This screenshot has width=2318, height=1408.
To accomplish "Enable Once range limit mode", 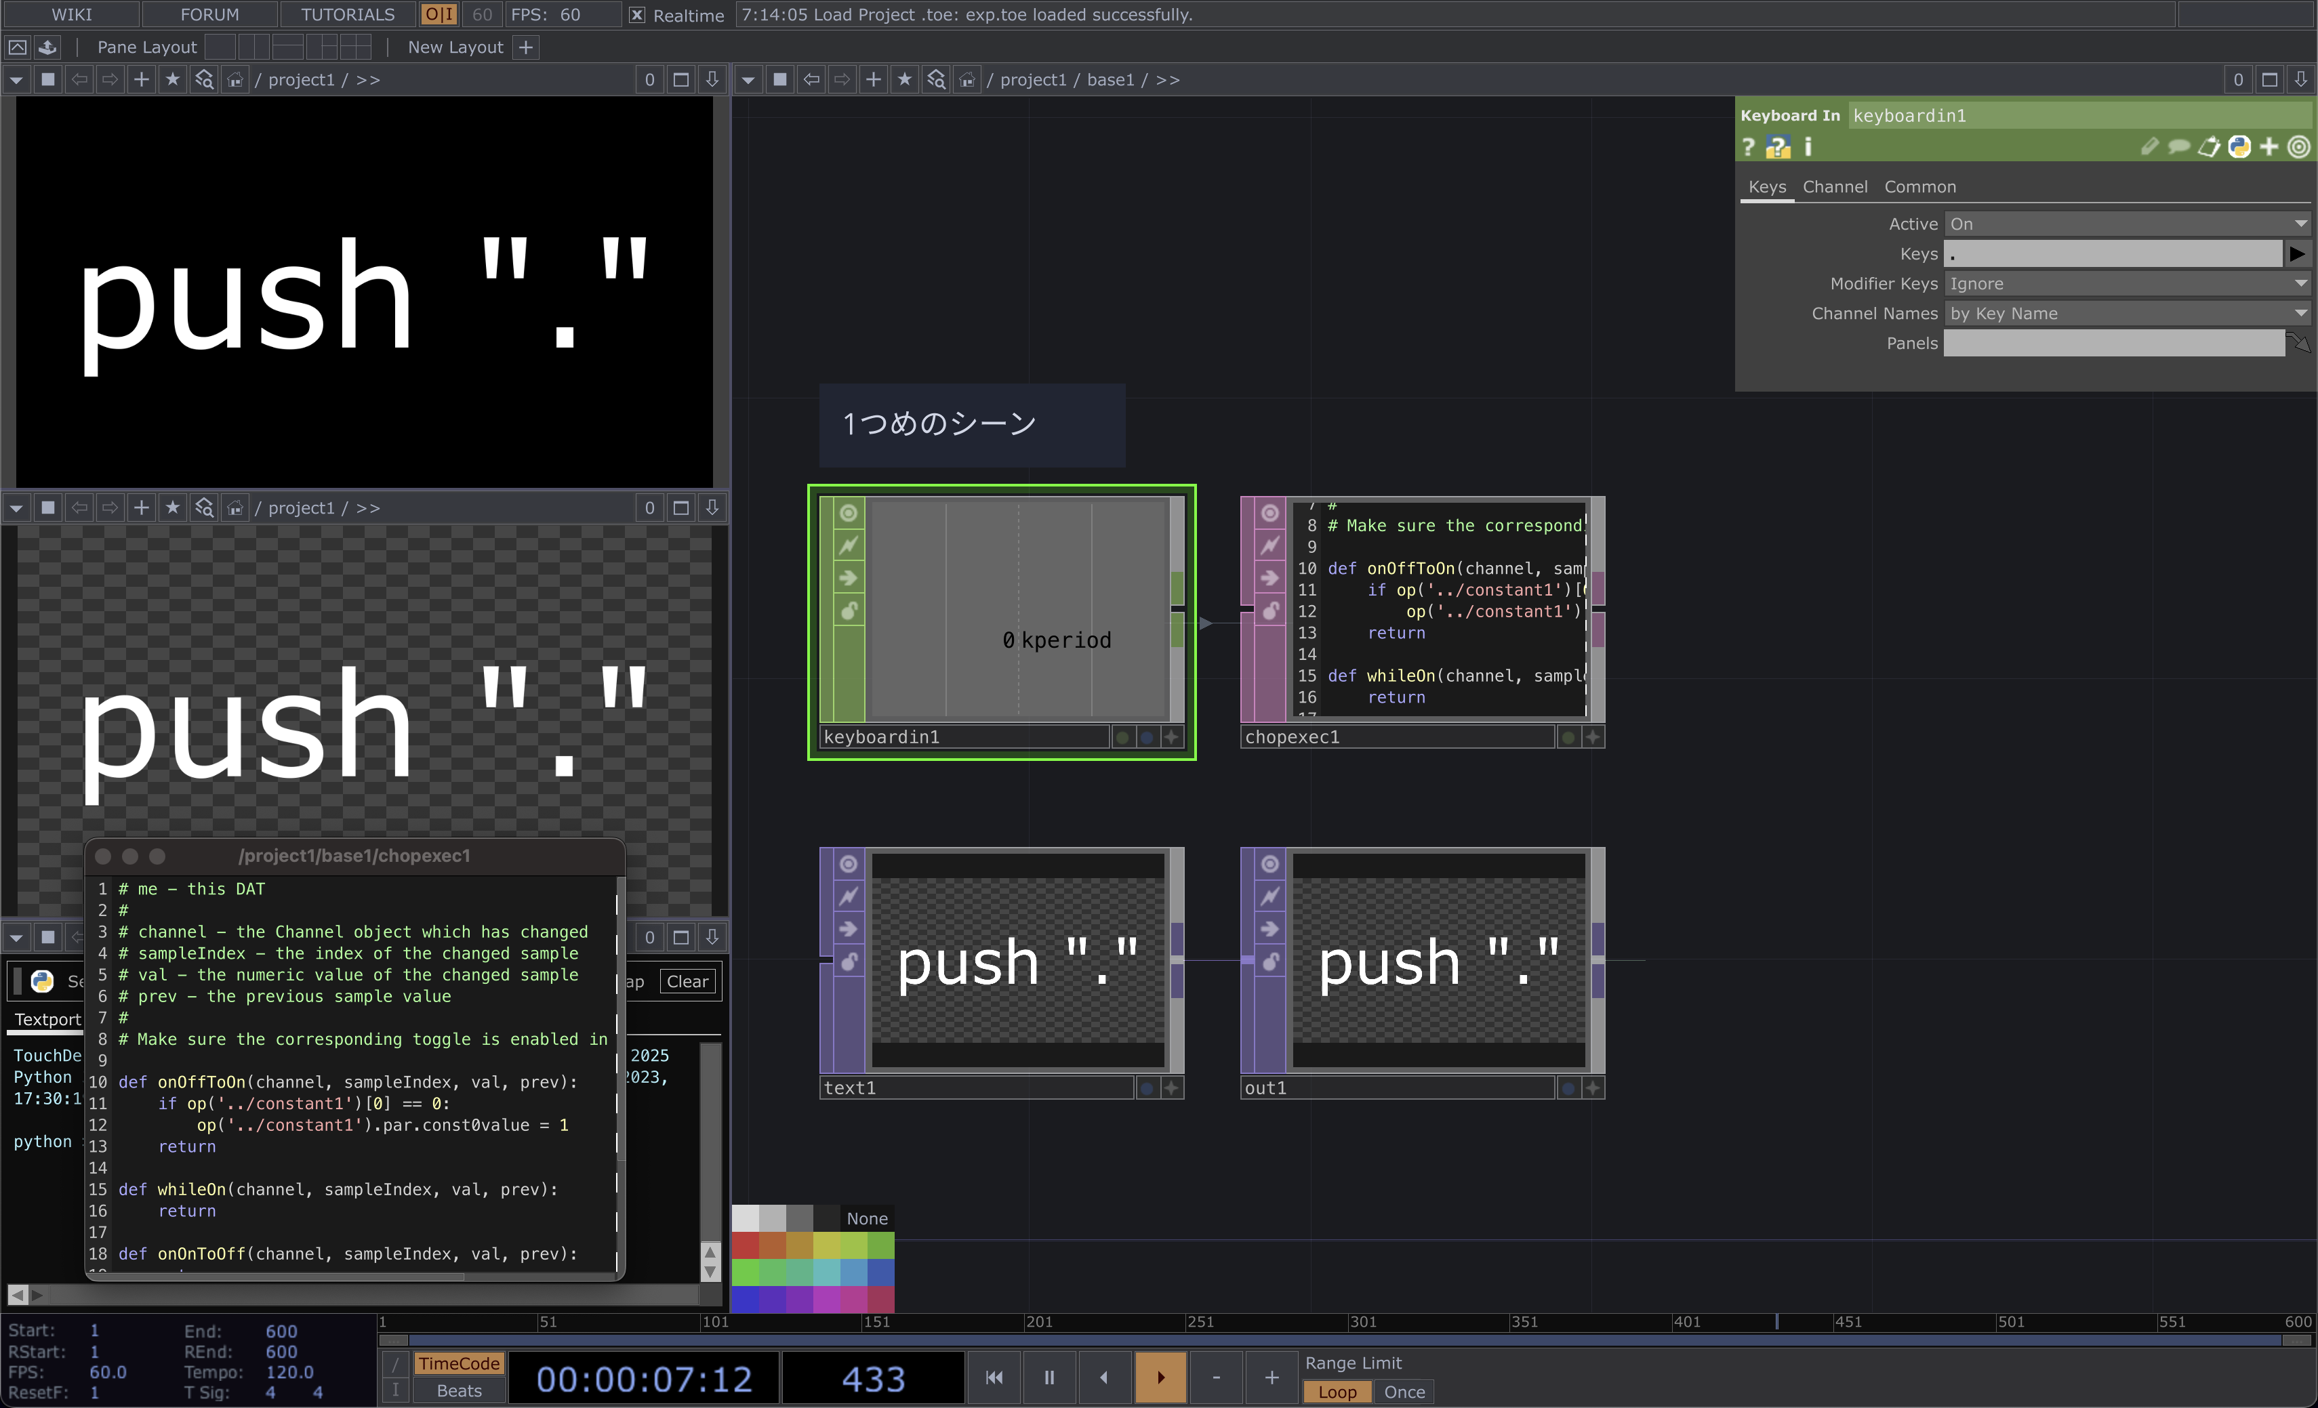I will [1404, 1392].
